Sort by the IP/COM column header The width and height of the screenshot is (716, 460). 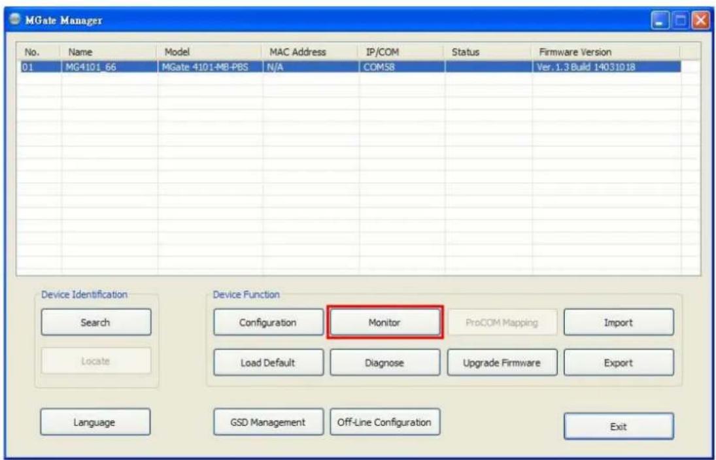point(402,52)
